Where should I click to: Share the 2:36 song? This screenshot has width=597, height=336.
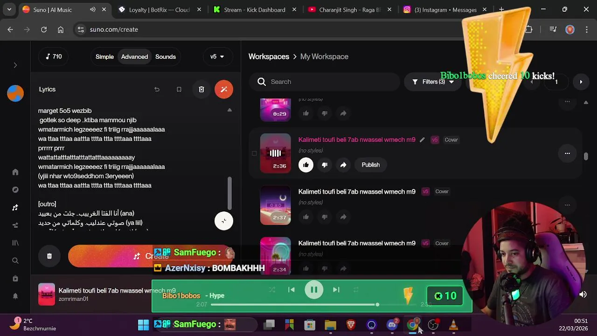[x=343, y=165]
